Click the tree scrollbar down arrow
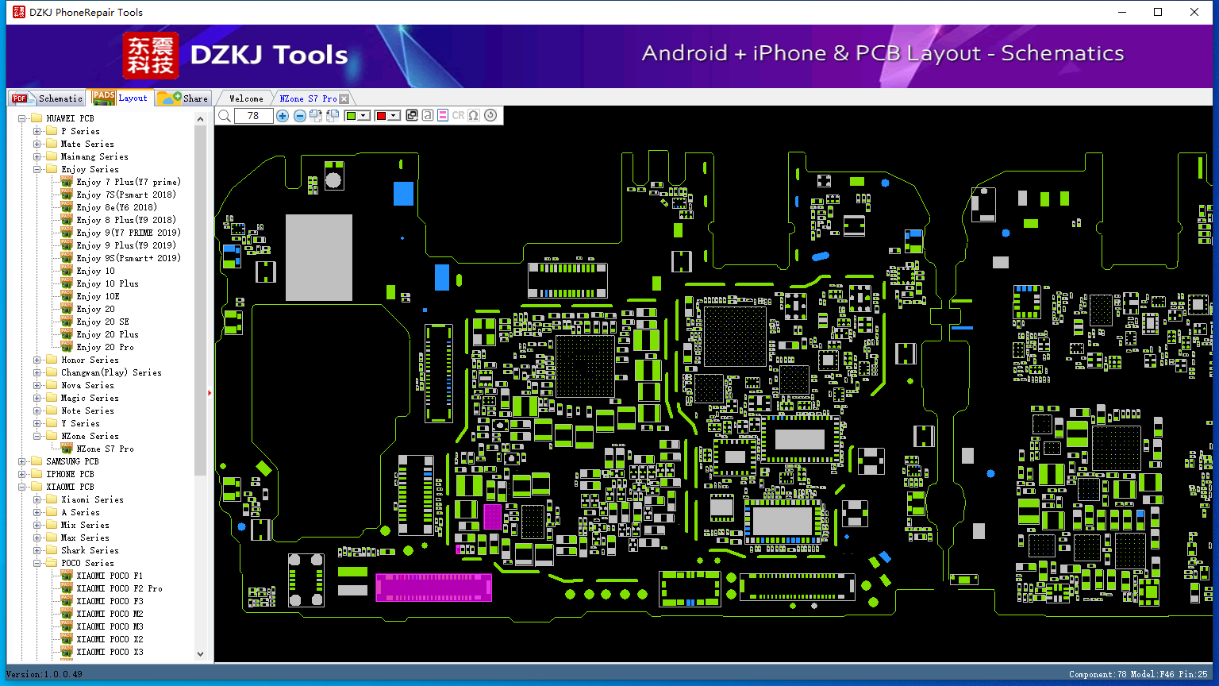Viewport: 1219px width, 686px height. (200, 654)
